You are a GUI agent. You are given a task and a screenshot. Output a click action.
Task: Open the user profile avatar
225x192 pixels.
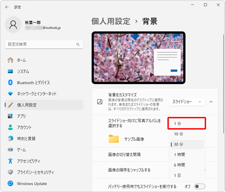(13, 25)
